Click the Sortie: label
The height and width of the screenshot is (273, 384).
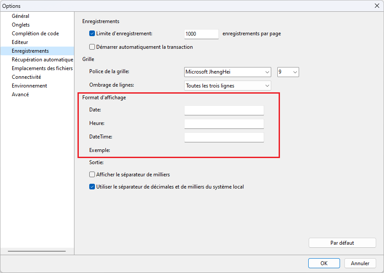tap(97, 162)
